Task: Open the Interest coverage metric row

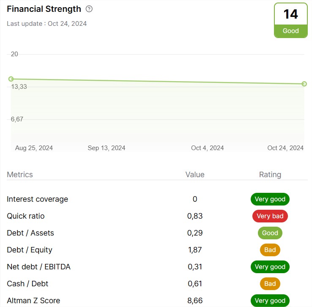Action: 157,199
